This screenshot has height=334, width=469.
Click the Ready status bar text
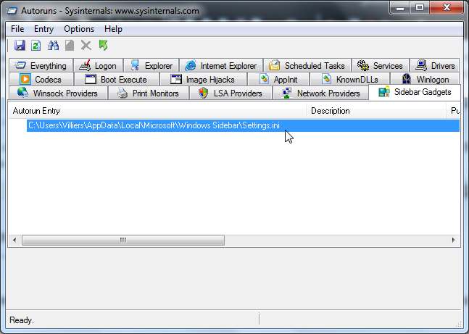coord(21,320)
